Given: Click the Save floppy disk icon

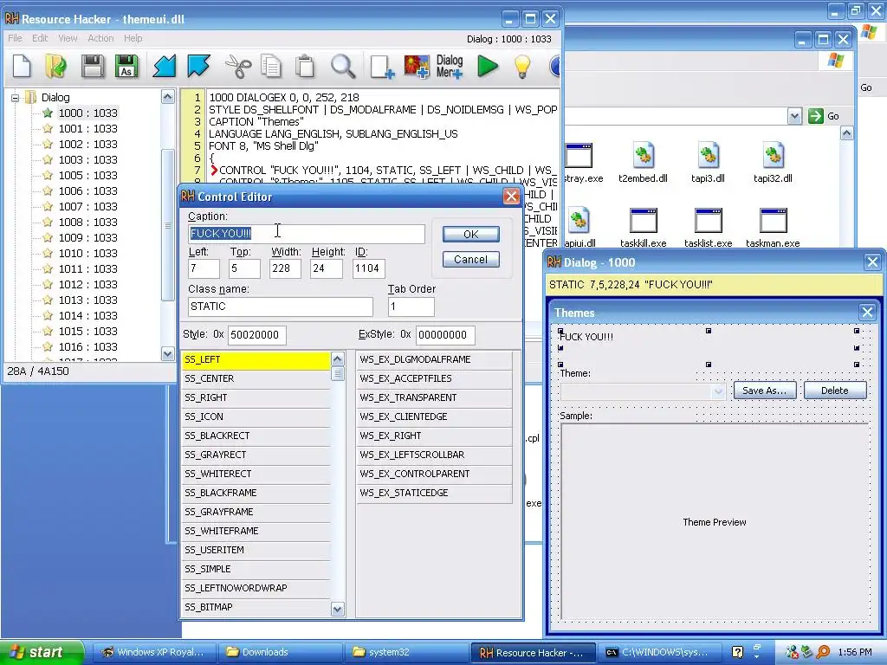Looking at the screenshot, I should 92,66.
